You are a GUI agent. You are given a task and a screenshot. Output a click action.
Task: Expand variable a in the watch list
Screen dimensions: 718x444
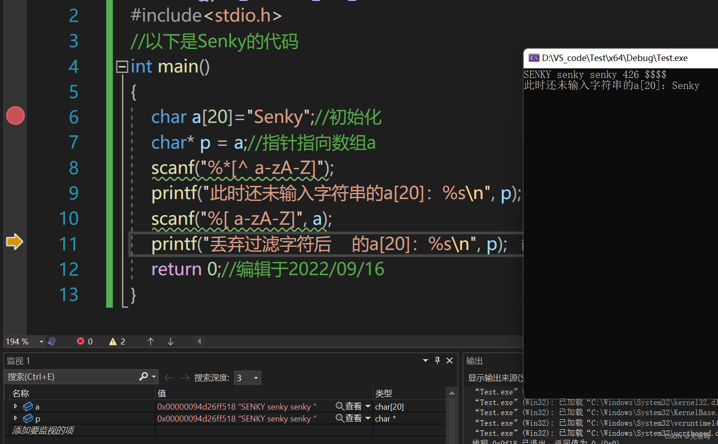point(16,406)
